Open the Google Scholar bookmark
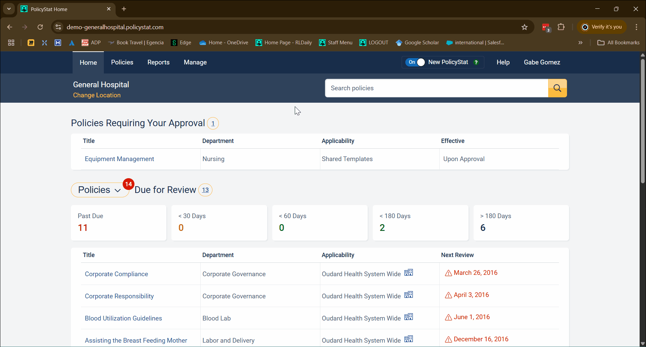The width and height of the screenshot is (646, 347). coord(417,43)
